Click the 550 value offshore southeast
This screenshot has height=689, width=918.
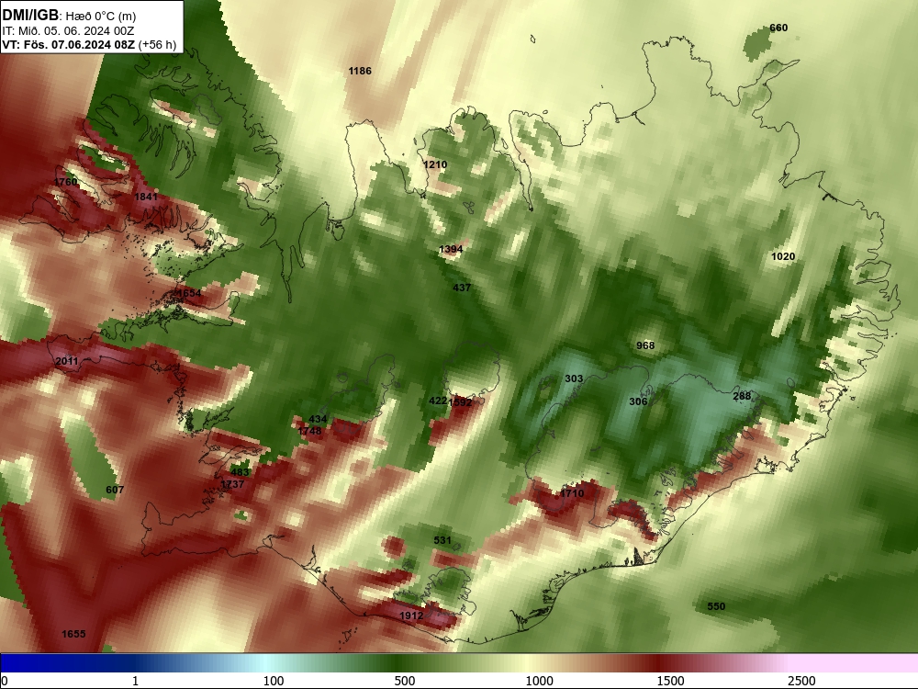coord(716,606)
